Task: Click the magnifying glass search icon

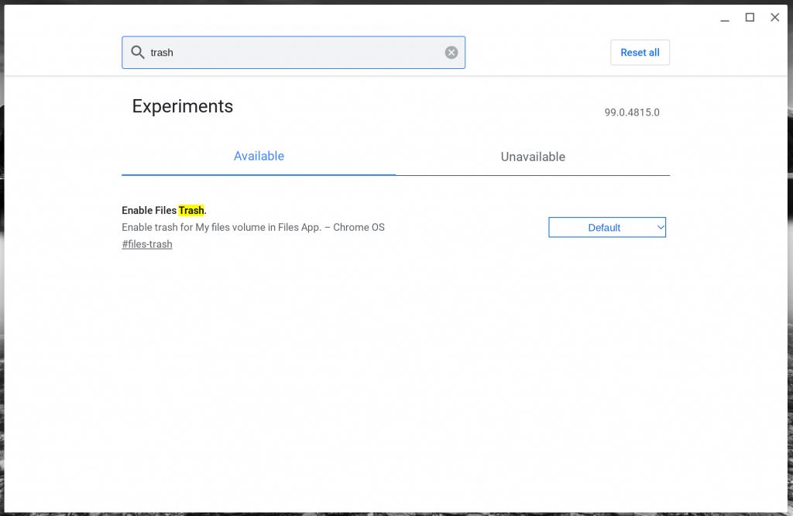Action: click(x=137, y=52)
